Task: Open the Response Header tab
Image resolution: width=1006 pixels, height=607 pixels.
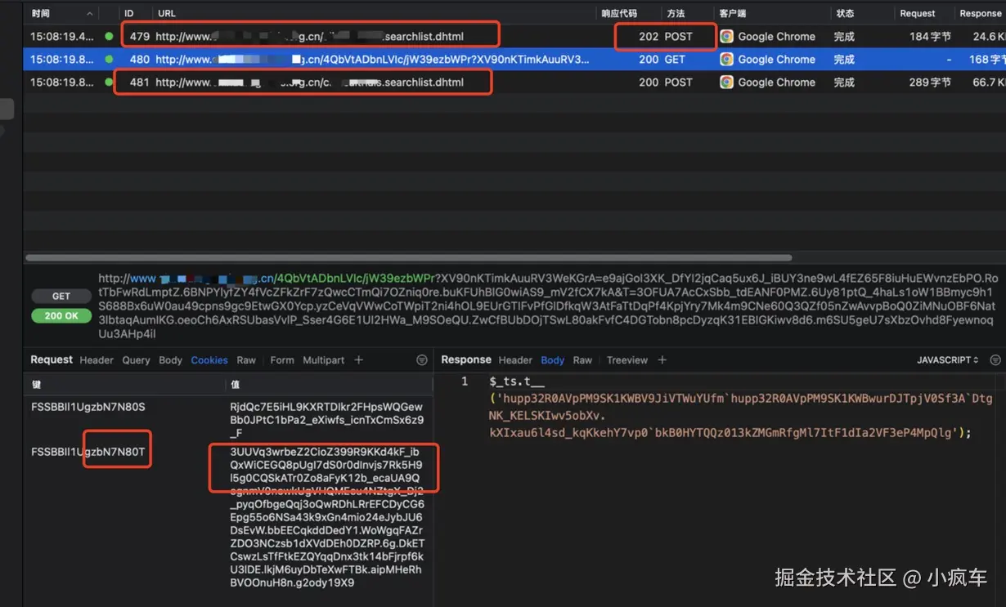Action: coord(515,360)
